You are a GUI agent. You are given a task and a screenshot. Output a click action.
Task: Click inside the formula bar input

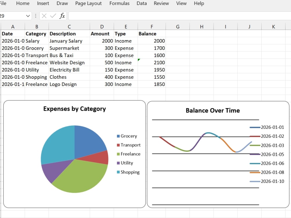coord(180,16)
